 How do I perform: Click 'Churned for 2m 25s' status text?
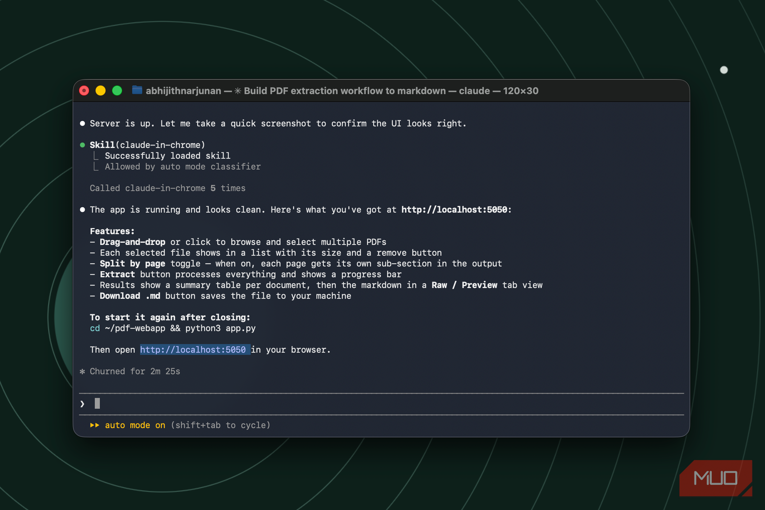click(135, 371)
